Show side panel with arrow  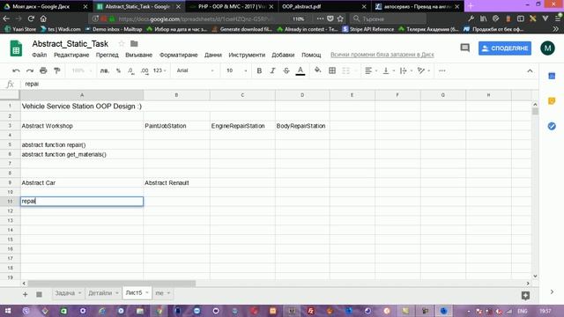(552, 291)
